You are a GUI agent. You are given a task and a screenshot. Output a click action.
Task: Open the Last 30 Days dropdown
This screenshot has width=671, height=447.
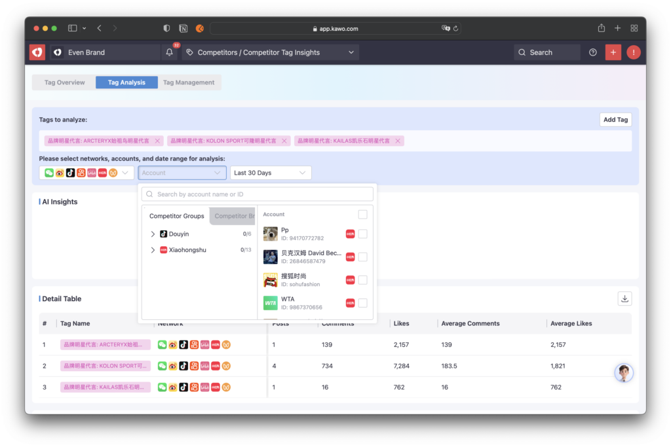point(271,173)
